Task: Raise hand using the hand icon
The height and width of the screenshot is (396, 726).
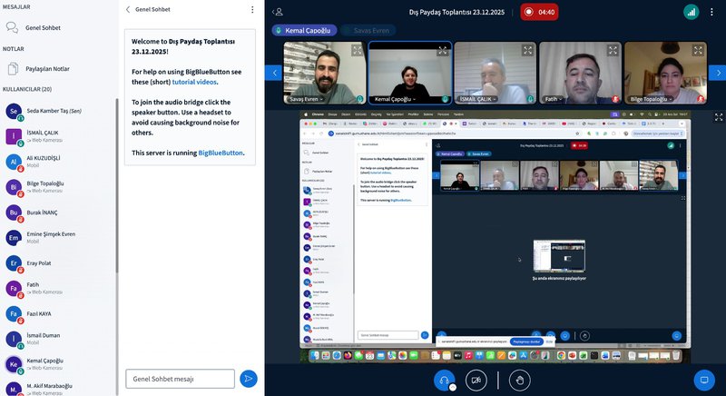Action: click(519, 380)
